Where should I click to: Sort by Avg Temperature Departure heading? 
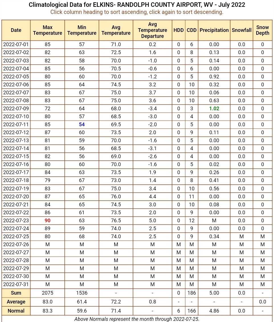tap(152, 30)
